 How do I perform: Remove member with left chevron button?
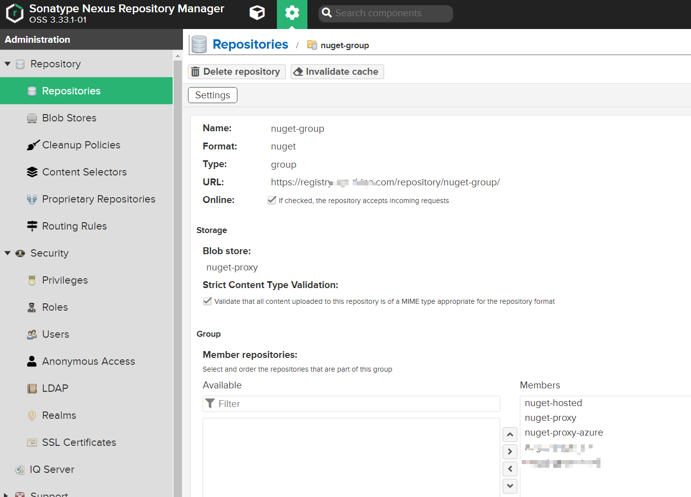pyautogui.click(x=510, y=469)
